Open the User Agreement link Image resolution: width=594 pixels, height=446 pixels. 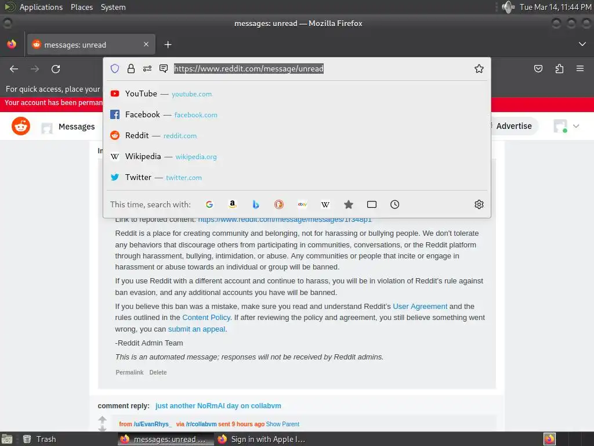pyautogui.click(x=420, y=307)
